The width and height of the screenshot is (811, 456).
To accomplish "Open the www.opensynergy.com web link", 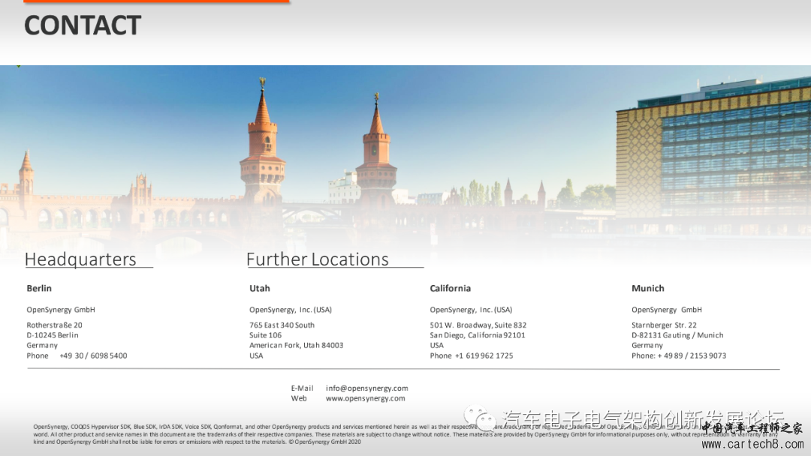I will [365, 398].
